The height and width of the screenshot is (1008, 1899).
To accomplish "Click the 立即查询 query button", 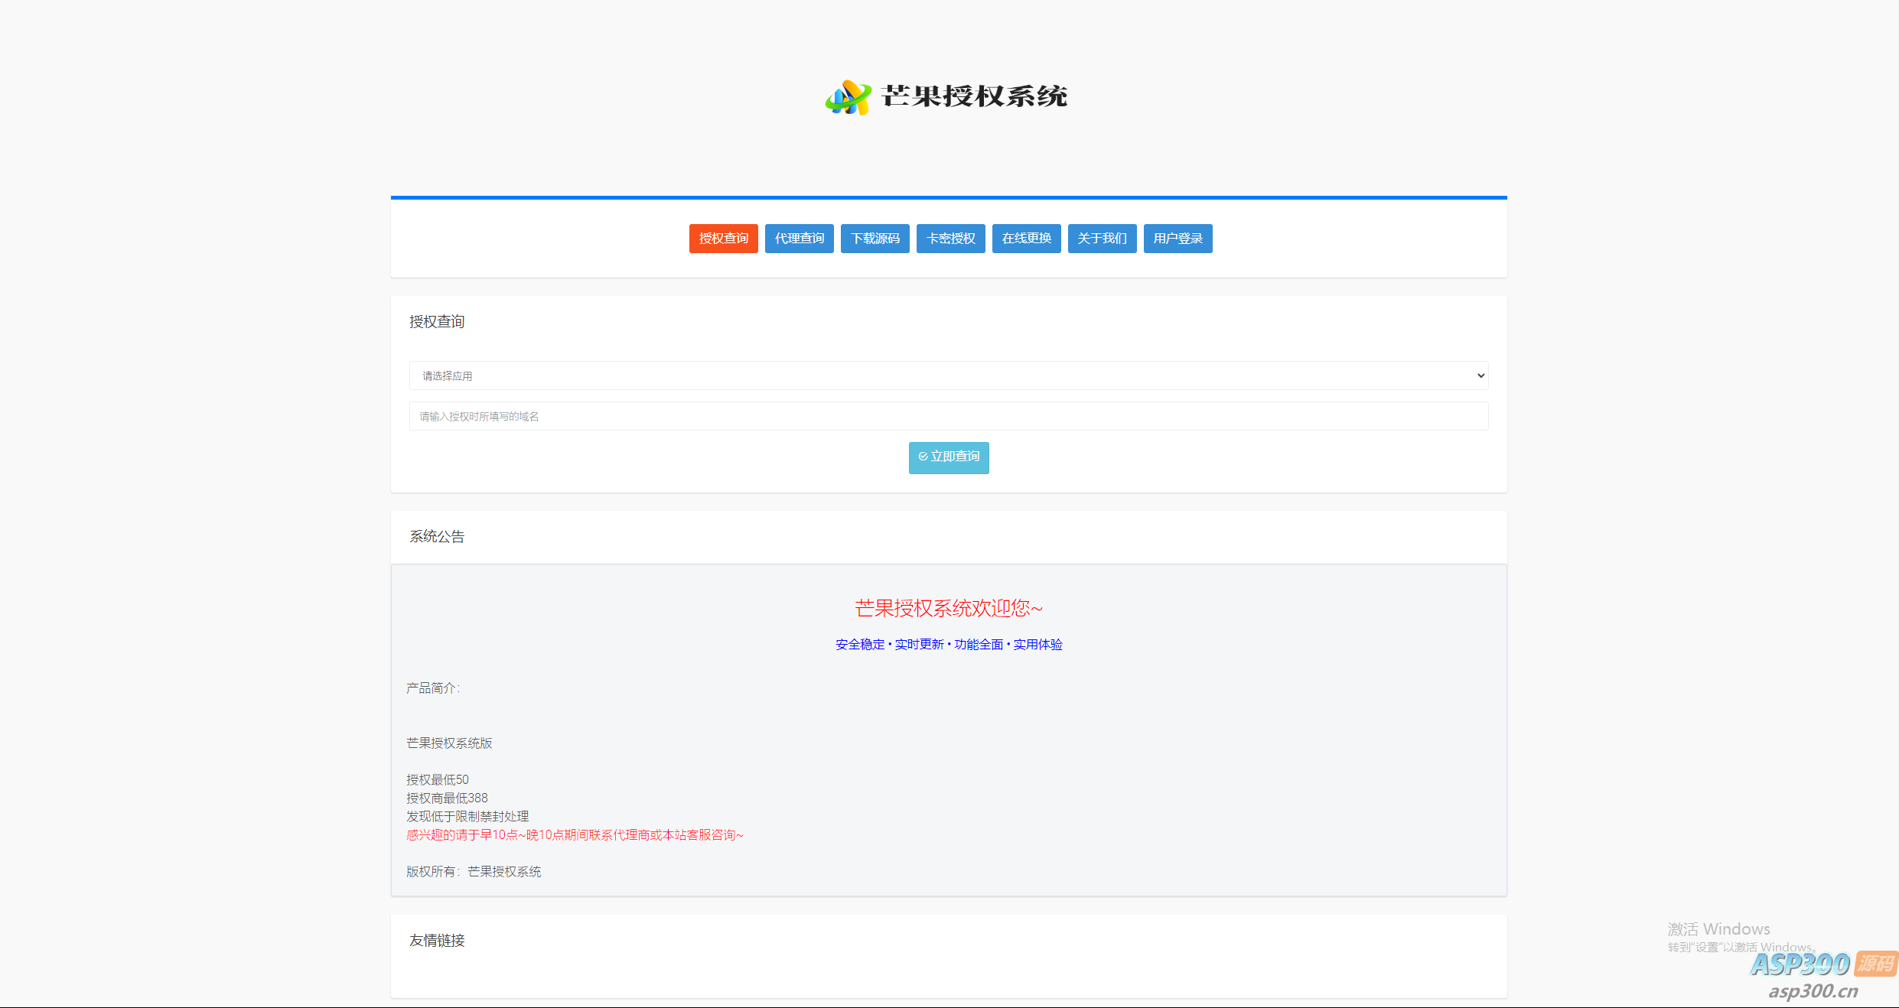I will coord(949,457).
